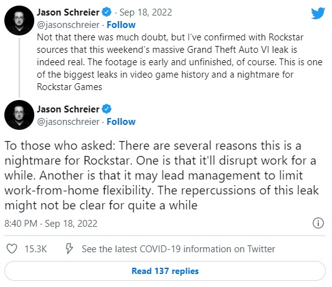Click the 8:40 PM · Sep 18, 2022 timestamp
Image resolution: width=332 pixels, height=287 pixels.
(x=51, y=224)
